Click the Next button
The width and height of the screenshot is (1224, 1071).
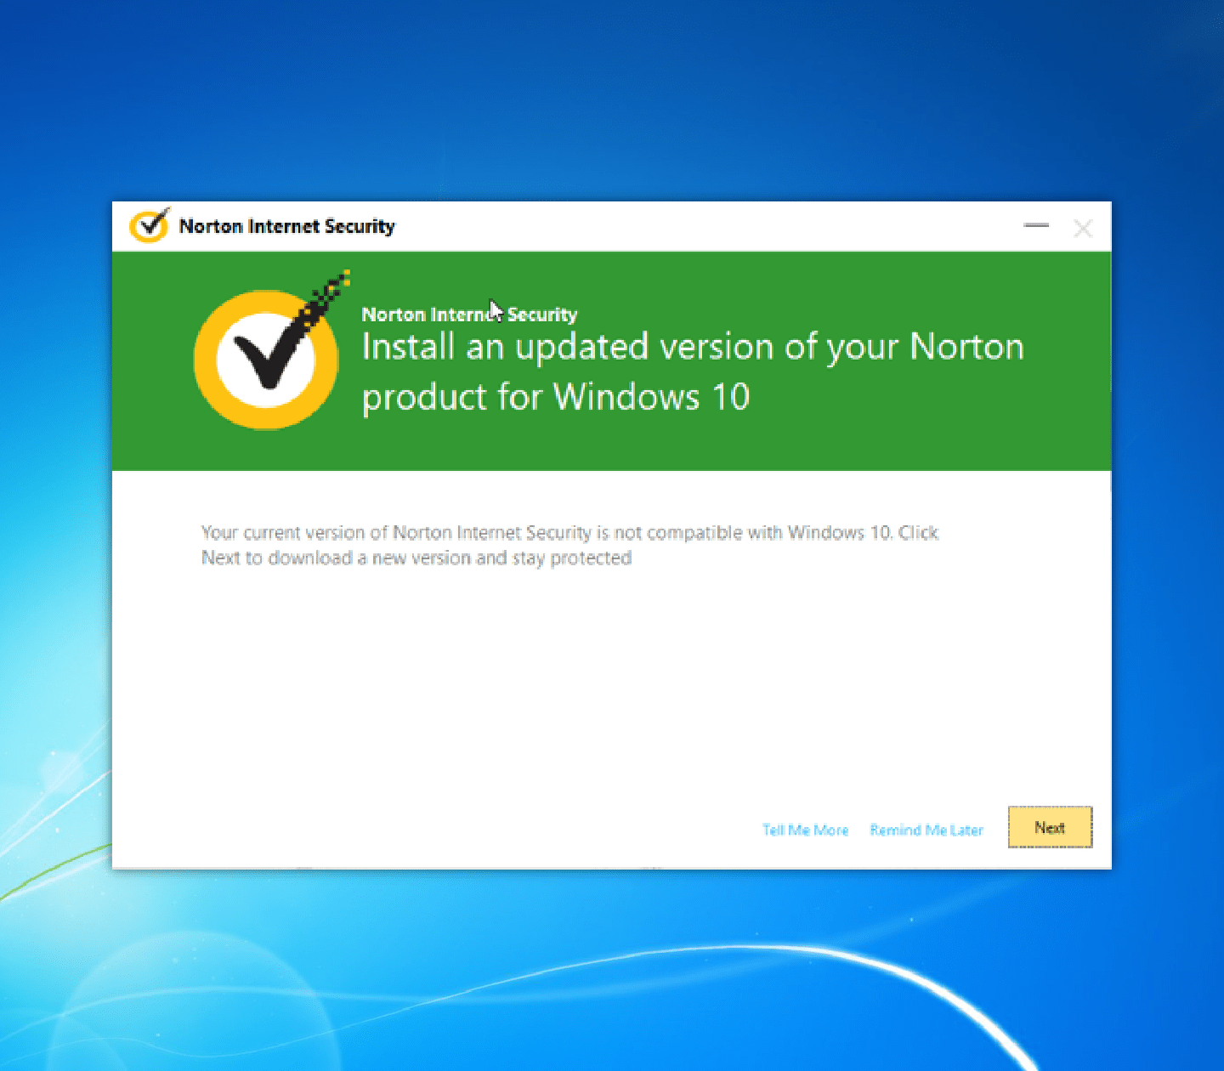coord(1050,827)
